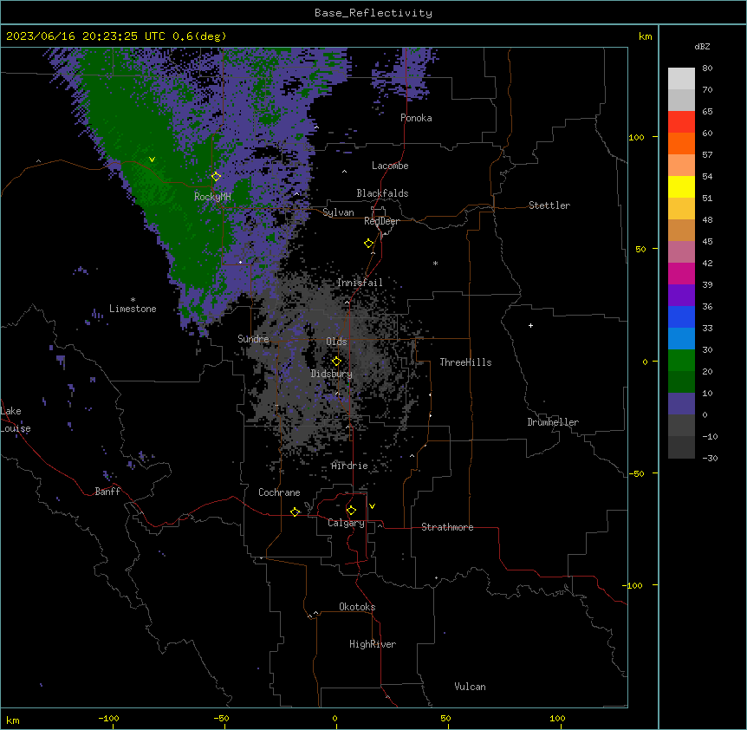747x730 pixels.
Task: Click the Limestone label
Action: (133, 309)
